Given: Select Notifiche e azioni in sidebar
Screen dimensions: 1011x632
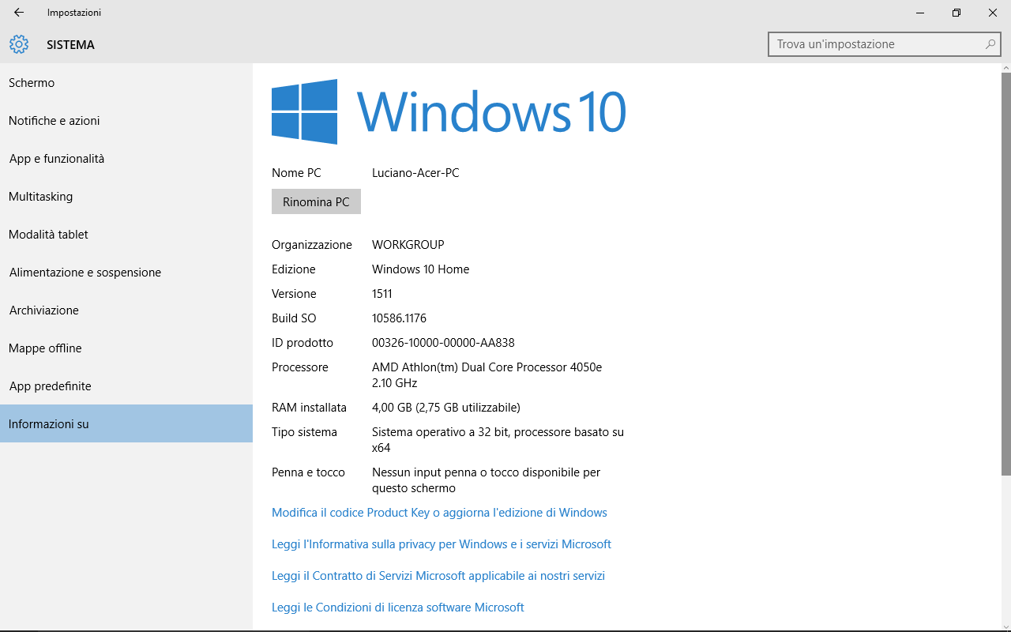Looking at the screenshot, I should [x=54, y=121].
